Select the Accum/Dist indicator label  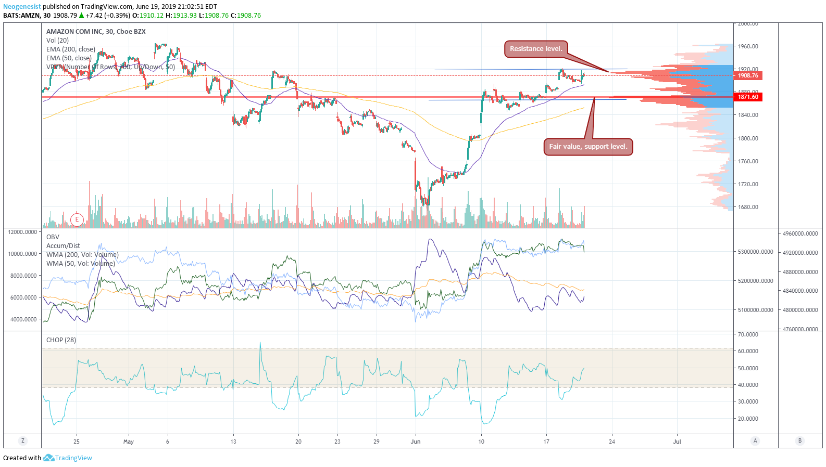point(63,246)
